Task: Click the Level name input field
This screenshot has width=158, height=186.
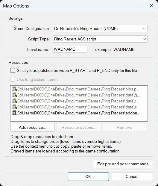Action: point(70,49)
